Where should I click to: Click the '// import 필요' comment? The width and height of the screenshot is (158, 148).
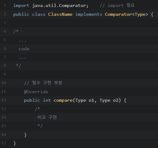pyautogui.click(x=117, y=5)
